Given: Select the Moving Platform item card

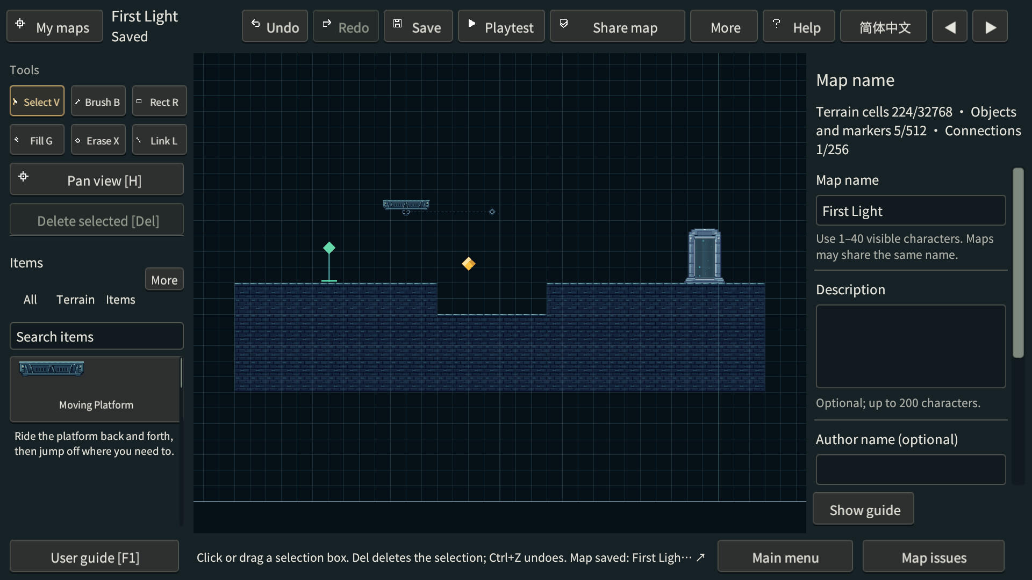Looking at the screenshot, I should [95, 389].
